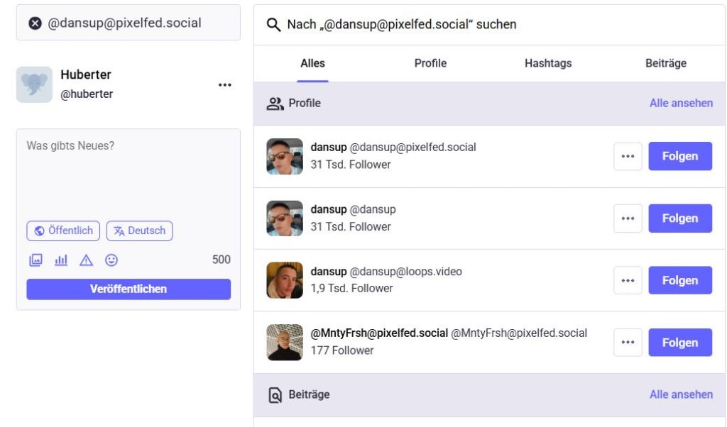
Task: Open Huberter account options menu
Action: (x=225, y=84)
